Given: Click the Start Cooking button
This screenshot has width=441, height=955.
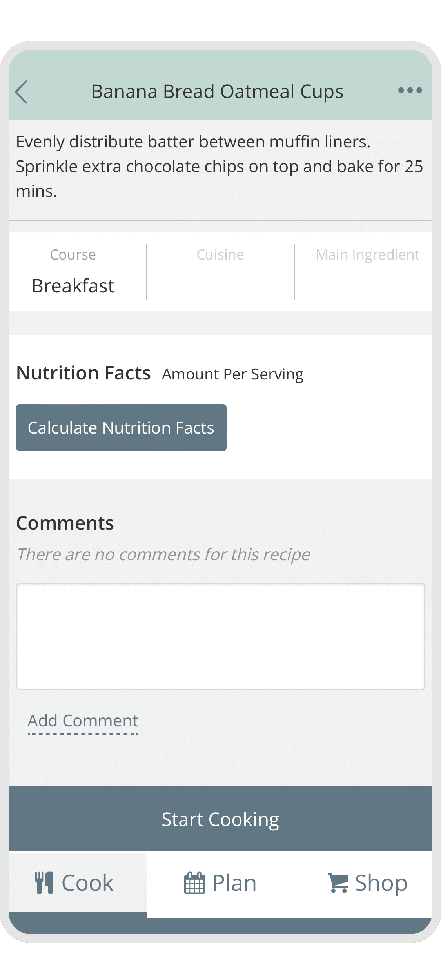Looking at the screenshot, I should [x=220, y=819].
